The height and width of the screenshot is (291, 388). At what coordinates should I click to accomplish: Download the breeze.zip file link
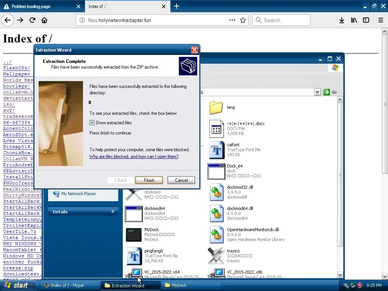[18, 268]
